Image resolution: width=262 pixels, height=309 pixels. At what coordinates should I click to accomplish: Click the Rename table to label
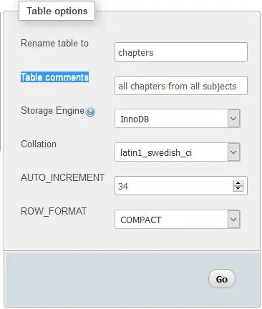(54, 43)
